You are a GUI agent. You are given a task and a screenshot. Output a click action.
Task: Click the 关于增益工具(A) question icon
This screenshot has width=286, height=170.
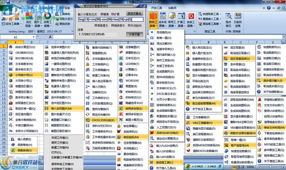click(x=259, y=161)
